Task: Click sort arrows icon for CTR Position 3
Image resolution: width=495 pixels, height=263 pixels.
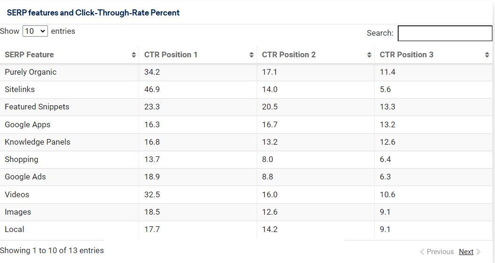Action: pos(487,55)
